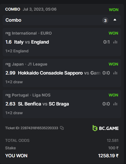Click the Ticket ID number text
This screenshot has height=164, width=126.
(x=39, y=128)
